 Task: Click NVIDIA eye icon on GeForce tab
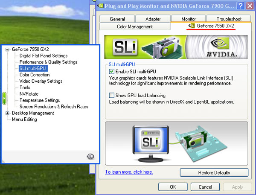click(x=191, y=26)
